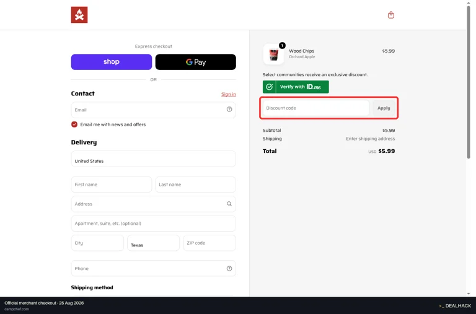The height and width of the screenshot is (314, 476).
Task: Click the page vertical scrollbar
Action: pos(469,82)
